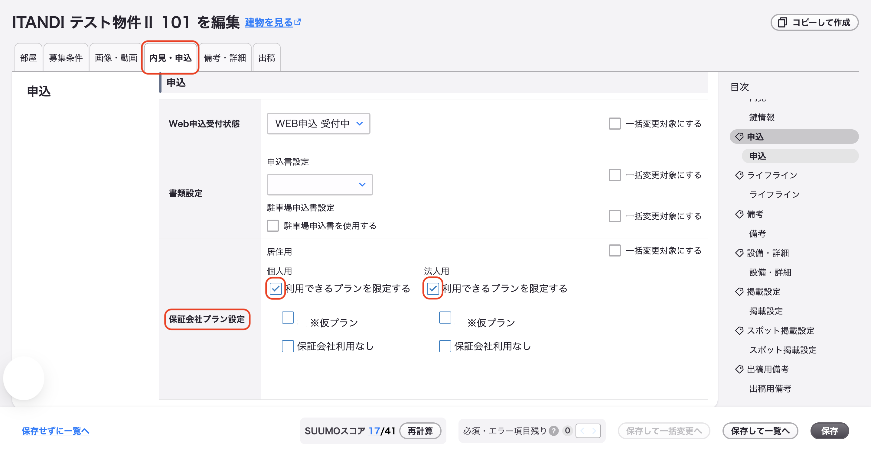Image resolution: width=871 pixels, height=455 pixels.
Task: Click the 保証会社プラン設定 label
Action: (207, 319)
